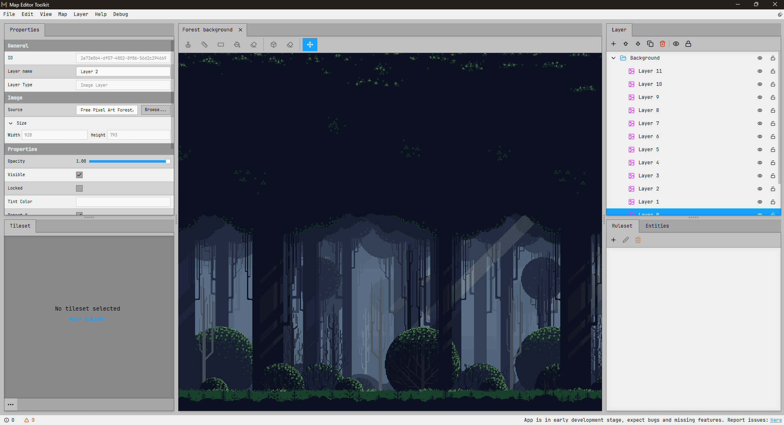Open the Map menu
Image resolution: width=784 pixels, height=425 pixels.
(x=63, y=14)
